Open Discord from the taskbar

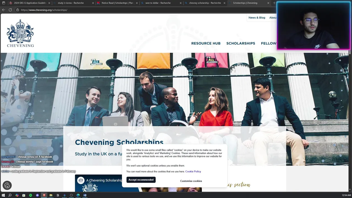pos(37,195)
